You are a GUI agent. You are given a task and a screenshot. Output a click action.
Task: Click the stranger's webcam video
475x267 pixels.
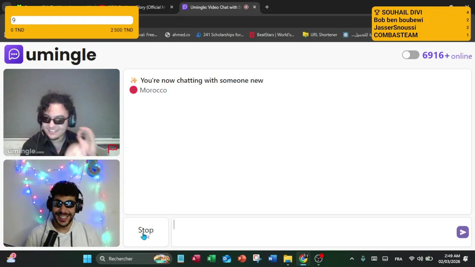(62, 112)
